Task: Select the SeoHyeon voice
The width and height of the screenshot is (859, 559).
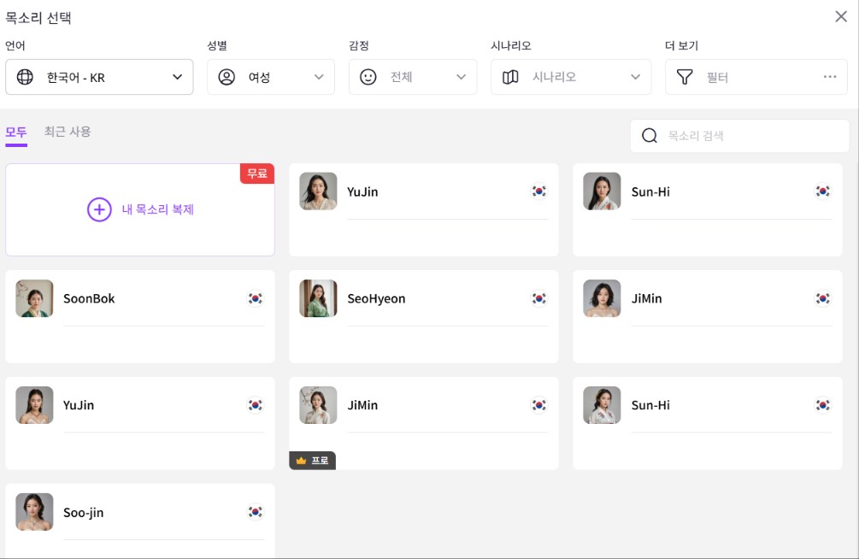Action: 424,316
